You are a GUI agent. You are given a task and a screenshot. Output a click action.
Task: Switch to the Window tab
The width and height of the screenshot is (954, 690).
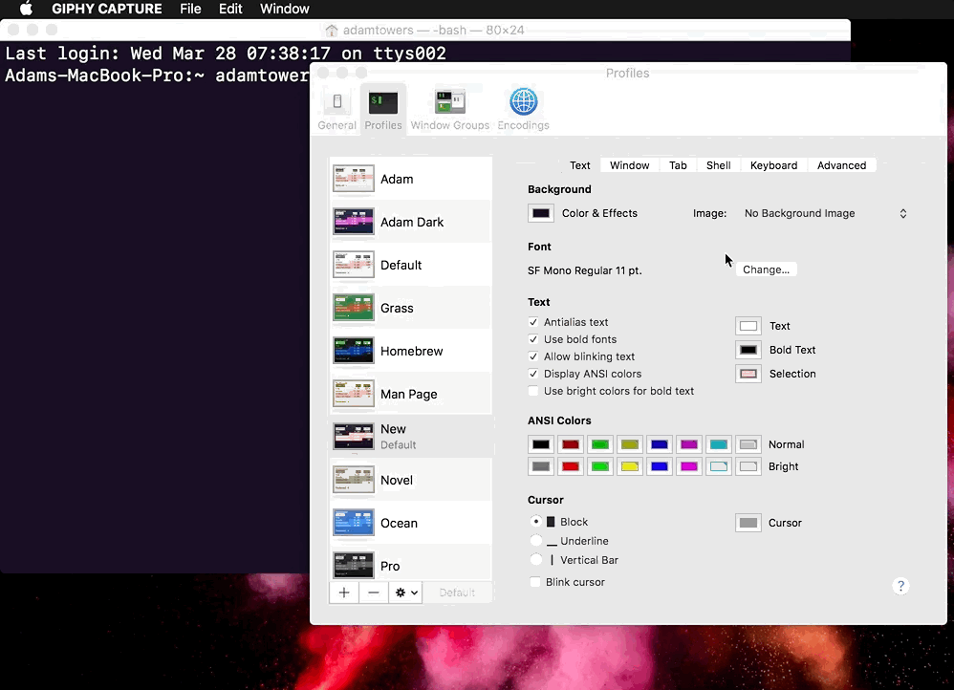pos(630,165)
